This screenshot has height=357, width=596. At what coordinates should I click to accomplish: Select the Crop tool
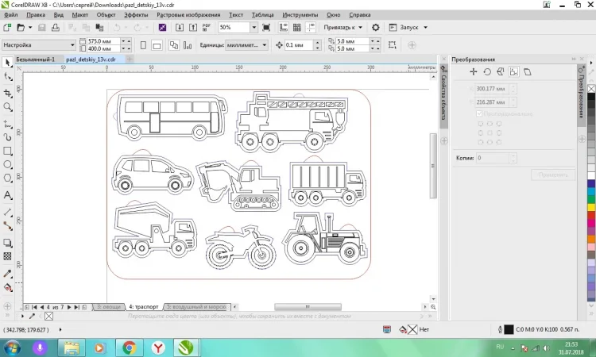(x=8, y=93)
